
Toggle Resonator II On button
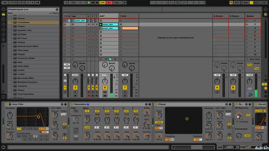point(107,111)
